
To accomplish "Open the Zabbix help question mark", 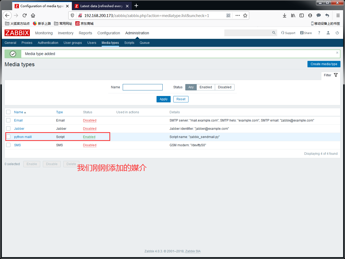I will coord(319,33).
